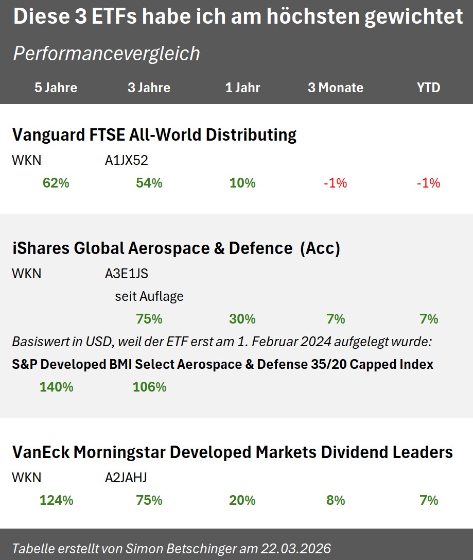Select the WKN code A3E1JS
This screenshot has width=473, height=560.
click(x=126, y=274)
